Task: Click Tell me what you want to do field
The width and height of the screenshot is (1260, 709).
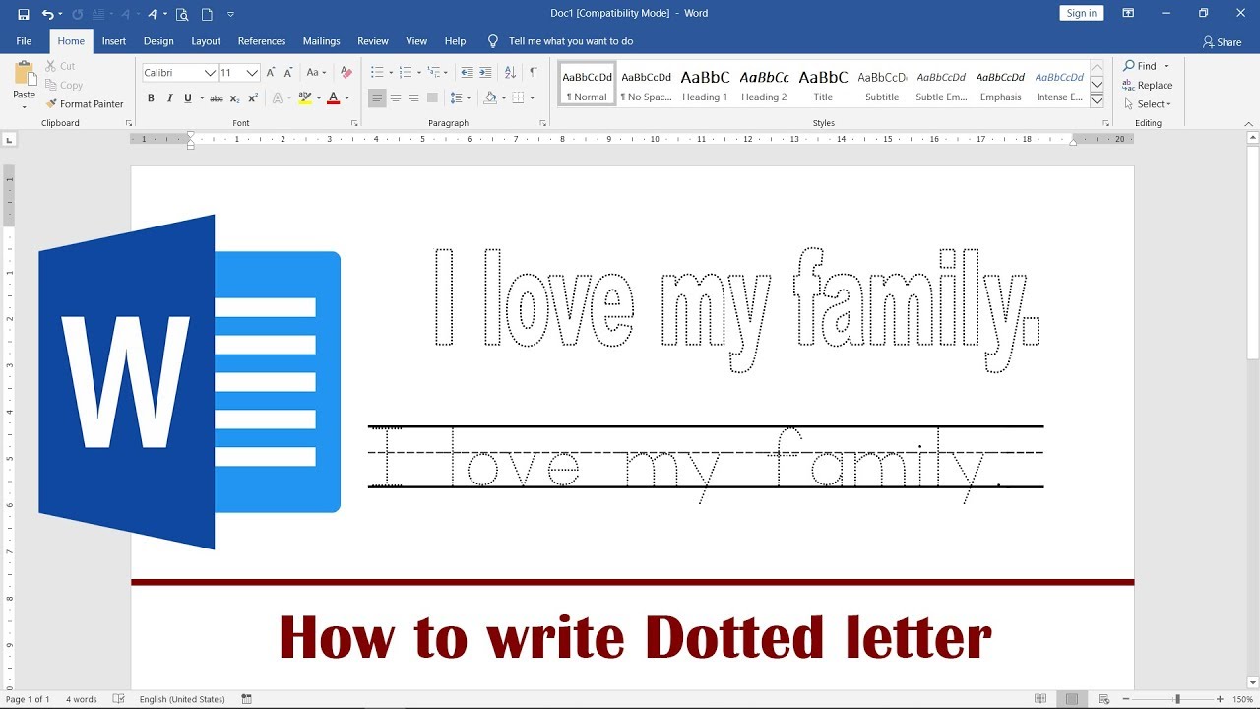Action: click(571, 41)
